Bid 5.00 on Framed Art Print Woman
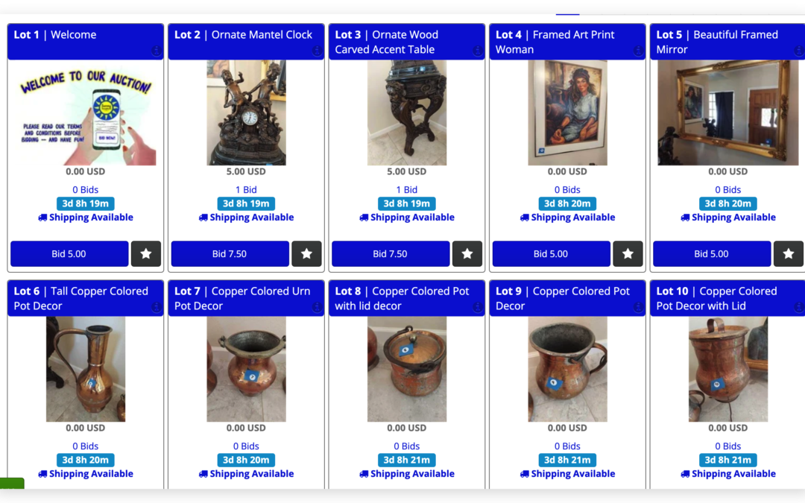805x503 pixels. tap(552, 253)
